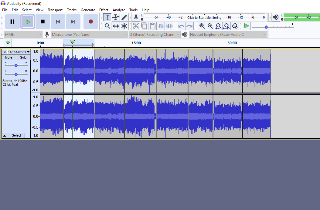The height and width of the screenshot is (210, 320).
Task: Zoom out of the waveform
Action: [x=210, y=26]
